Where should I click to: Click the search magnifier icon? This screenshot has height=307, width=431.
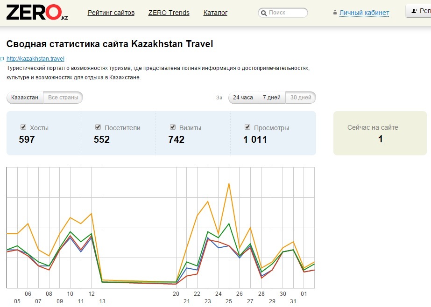[x=264, y=13]
